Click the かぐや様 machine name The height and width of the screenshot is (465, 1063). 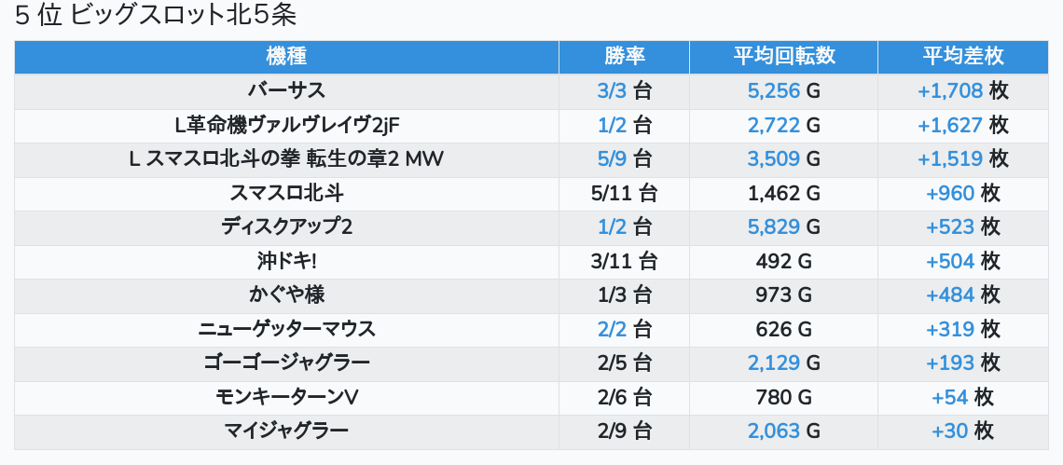[x=286, y=294]
